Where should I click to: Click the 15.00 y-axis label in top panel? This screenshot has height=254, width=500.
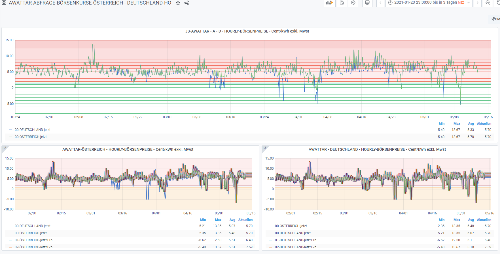point(9,40)
